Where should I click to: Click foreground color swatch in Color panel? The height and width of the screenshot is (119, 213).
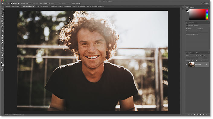(187, 10)
